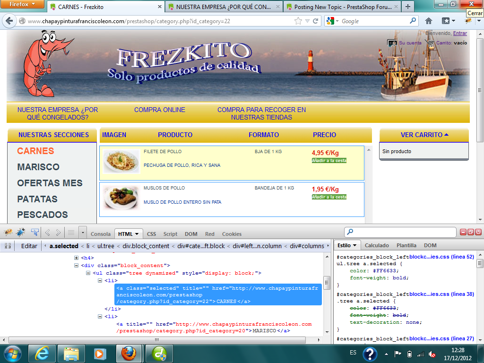Open the Consola panel in Firebug
Screen dimensions: 484x363
pos(101,234)
